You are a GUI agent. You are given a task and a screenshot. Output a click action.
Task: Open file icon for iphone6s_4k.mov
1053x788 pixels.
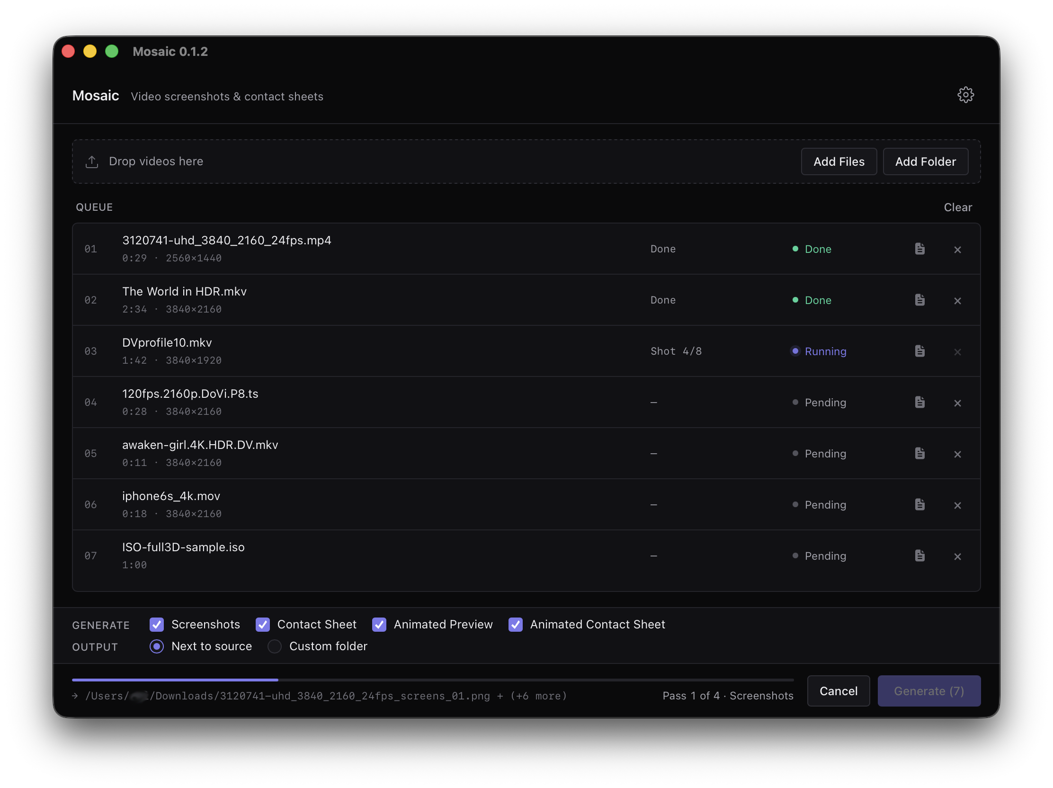(x=919, y=505)
